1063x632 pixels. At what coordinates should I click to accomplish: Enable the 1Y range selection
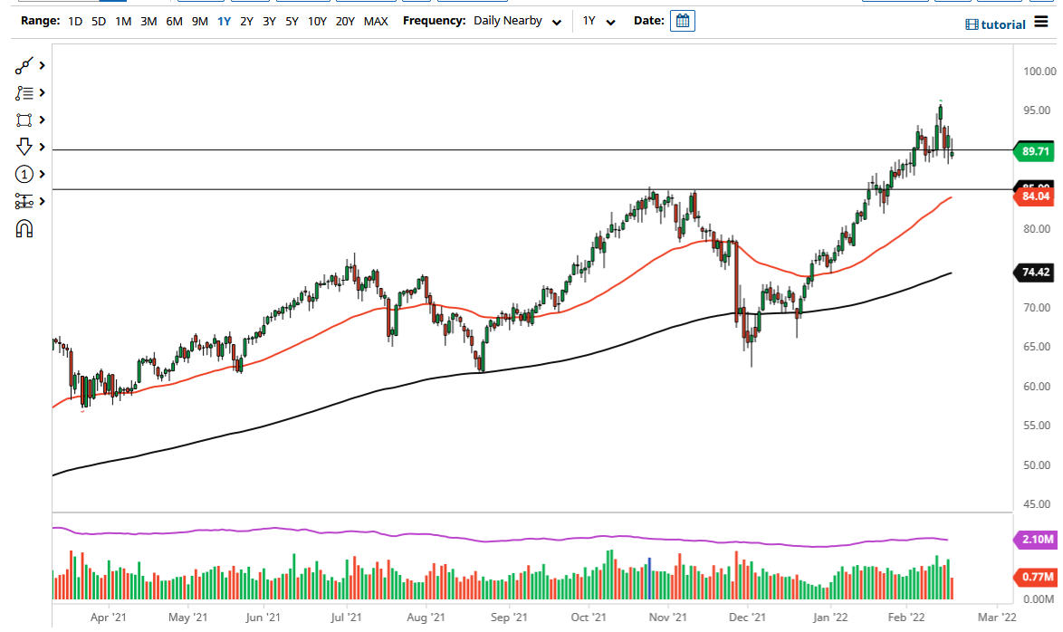pos(224,21)
